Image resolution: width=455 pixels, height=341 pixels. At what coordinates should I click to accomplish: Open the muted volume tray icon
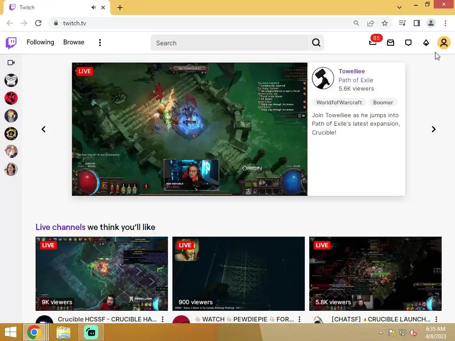tap(413, 333)
